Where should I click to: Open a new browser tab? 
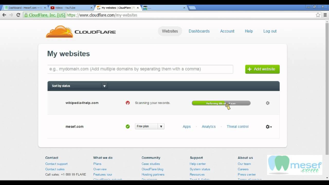tap(192, 8)
